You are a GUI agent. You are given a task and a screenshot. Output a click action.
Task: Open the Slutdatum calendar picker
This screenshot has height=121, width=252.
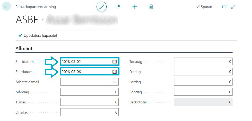[114, 72]
